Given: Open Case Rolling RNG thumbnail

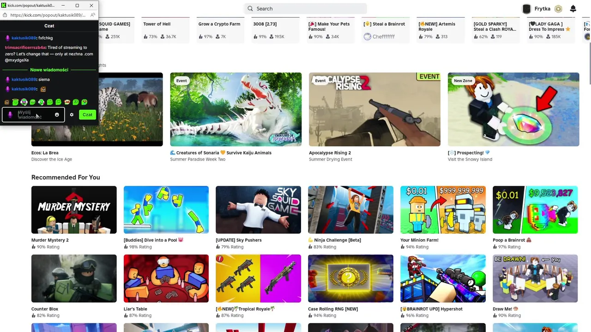Looking at the screenshot, I should (x=350, y=279).
